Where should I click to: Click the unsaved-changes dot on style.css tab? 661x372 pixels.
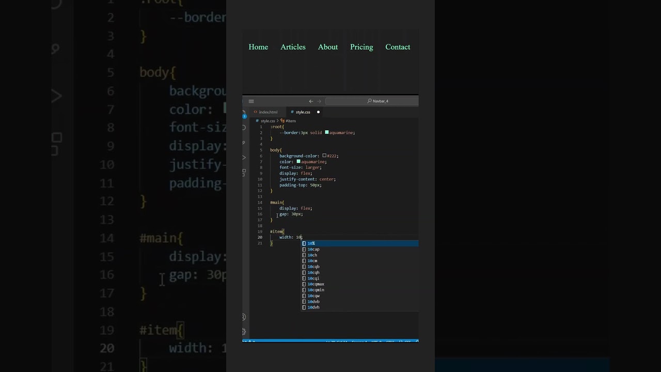coord(318,112)
